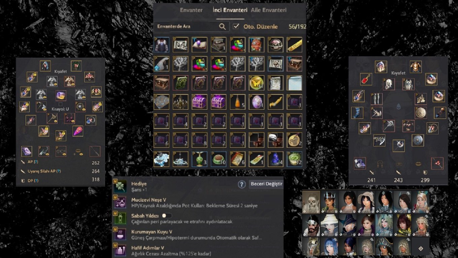
Task: Click the green book inventory item
Action: coord(180,83)
